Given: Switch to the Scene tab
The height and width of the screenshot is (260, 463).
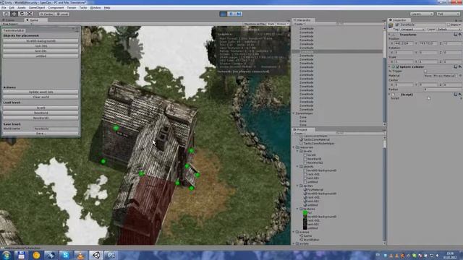Looking at the screenshot, I should click(x=9, y=20).
